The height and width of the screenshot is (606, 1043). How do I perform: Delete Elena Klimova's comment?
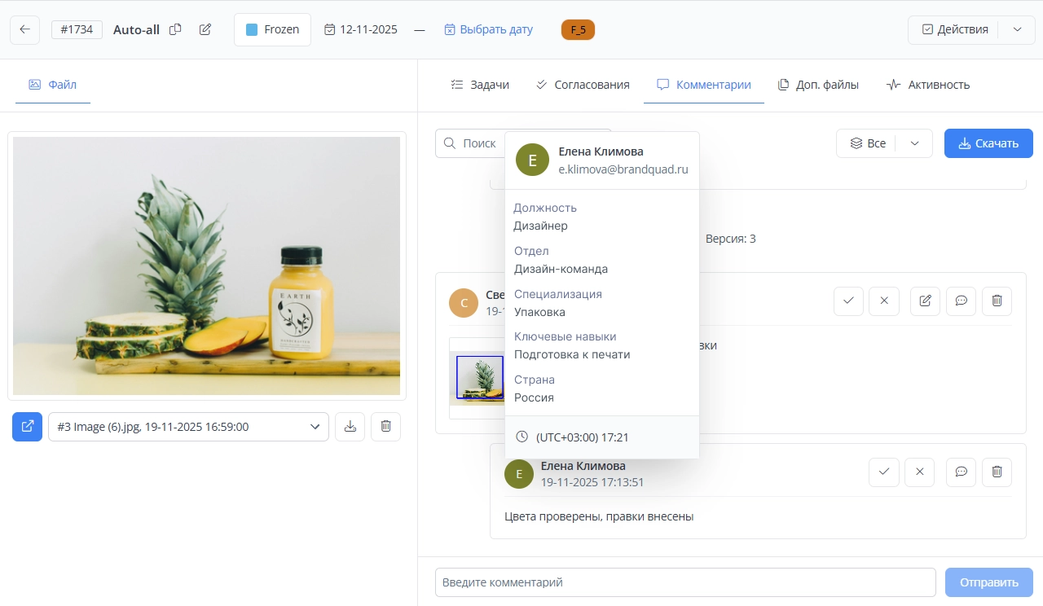997,472
